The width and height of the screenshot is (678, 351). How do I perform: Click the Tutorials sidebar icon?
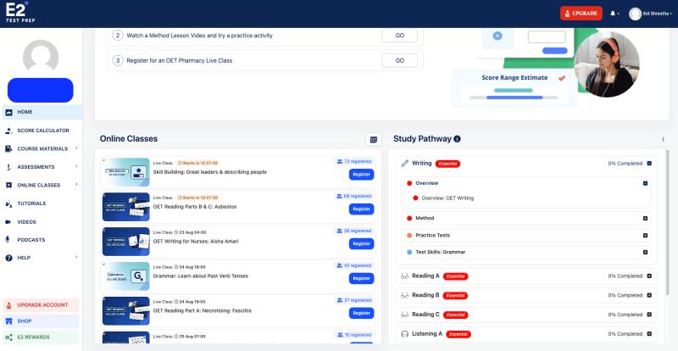(8, 203)
